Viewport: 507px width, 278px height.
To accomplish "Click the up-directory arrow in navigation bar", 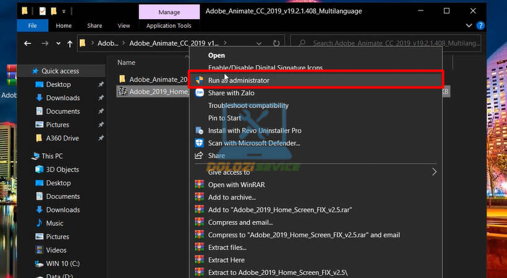I will (69, 44).
